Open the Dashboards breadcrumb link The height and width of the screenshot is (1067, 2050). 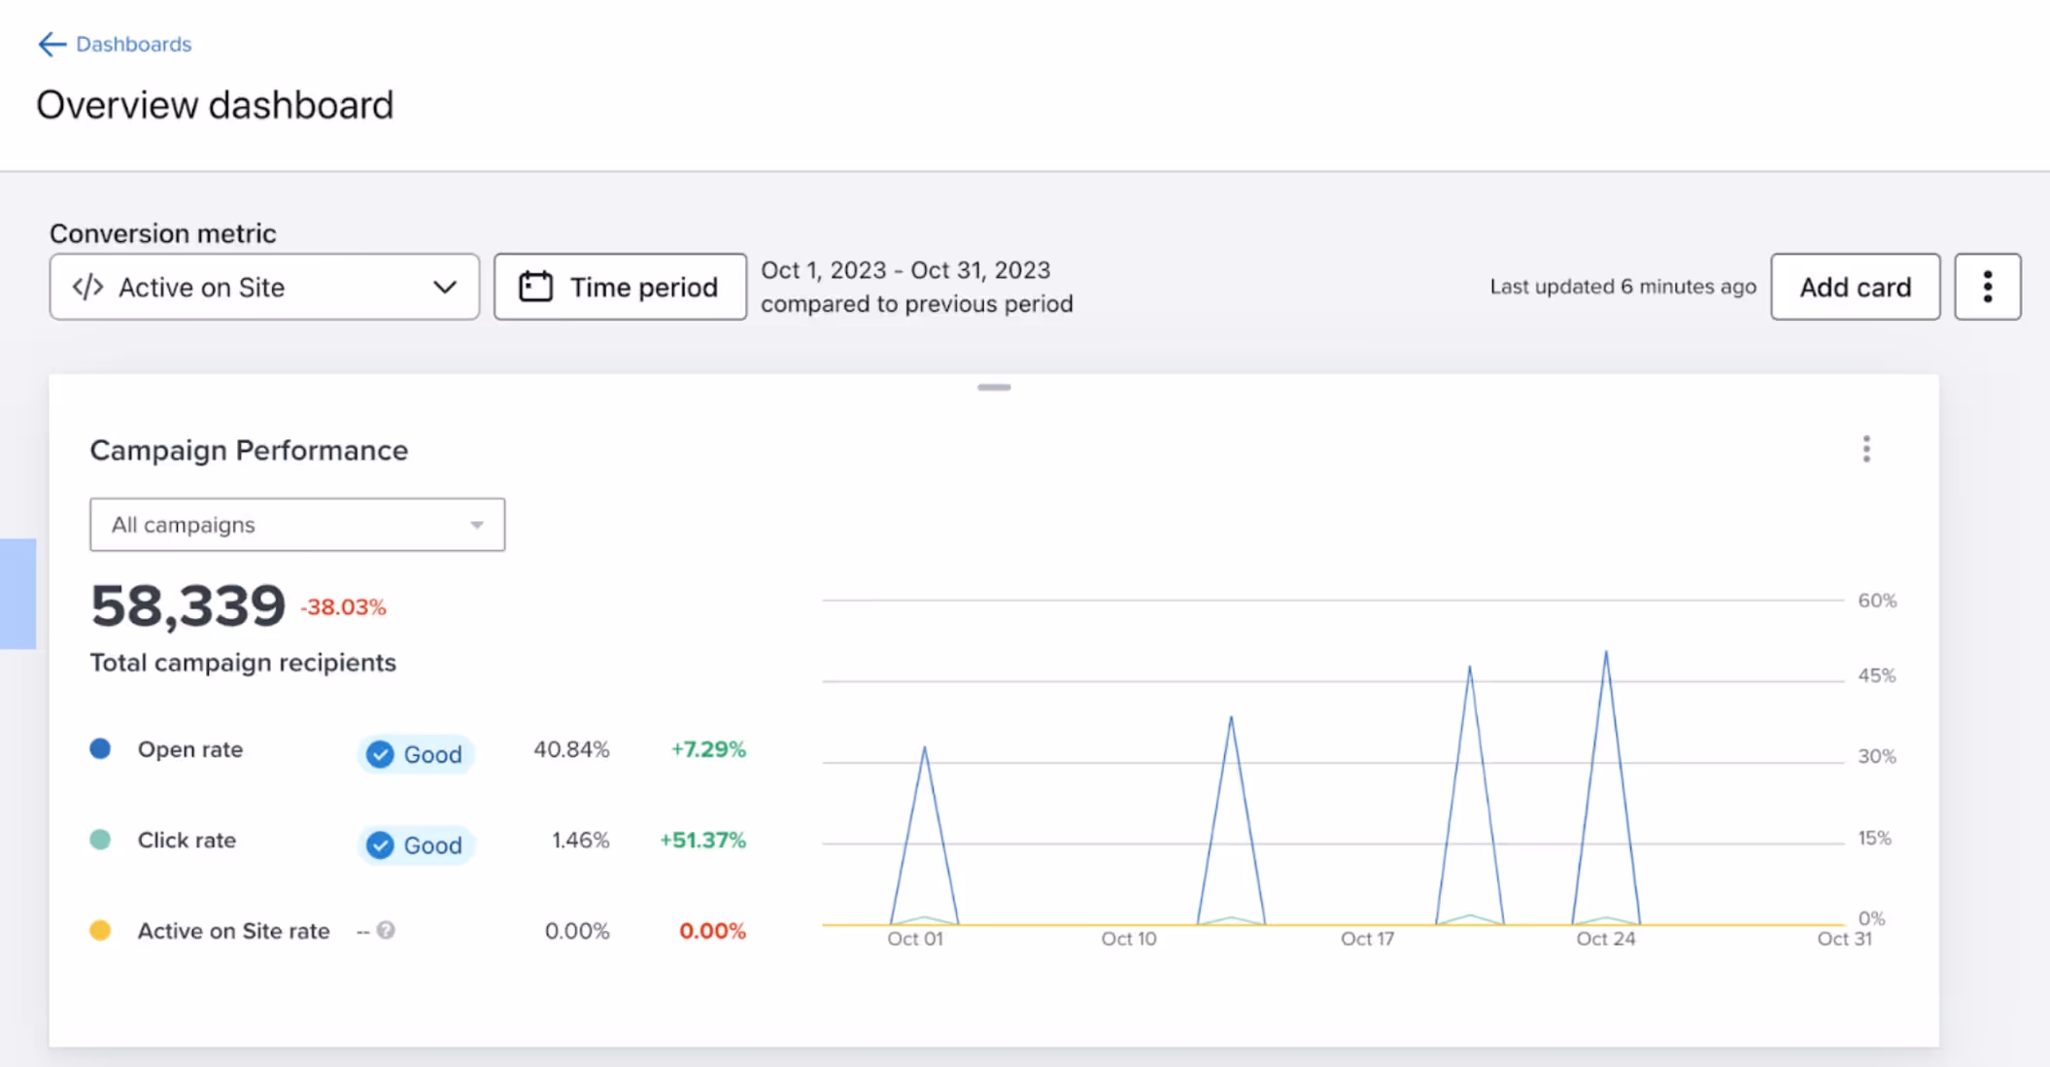click(133, 44)
